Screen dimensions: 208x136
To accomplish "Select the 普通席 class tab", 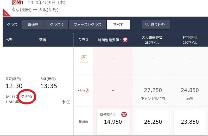I will coord(33,25).
